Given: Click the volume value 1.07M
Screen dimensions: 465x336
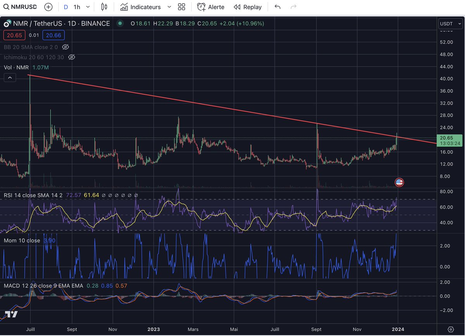Looking at the screenshot, I should pyautogui.click(x=40, y=67).
